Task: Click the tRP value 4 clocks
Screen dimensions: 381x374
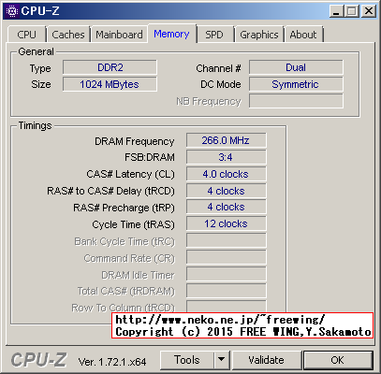Action: coord(227,207)
